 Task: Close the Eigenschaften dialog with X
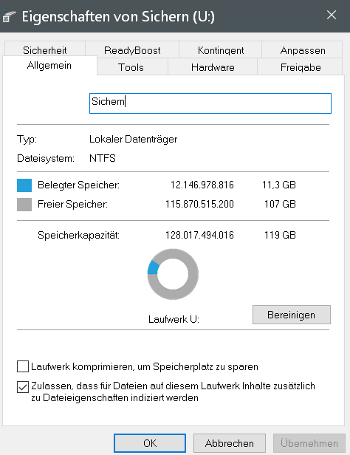[331, 15]
